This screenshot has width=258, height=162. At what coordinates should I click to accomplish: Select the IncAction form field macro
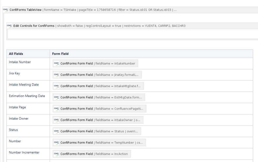pos(92,154)
